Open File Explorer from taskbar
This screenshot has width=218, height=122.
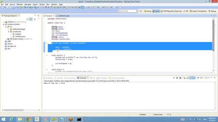coord(20,119)
